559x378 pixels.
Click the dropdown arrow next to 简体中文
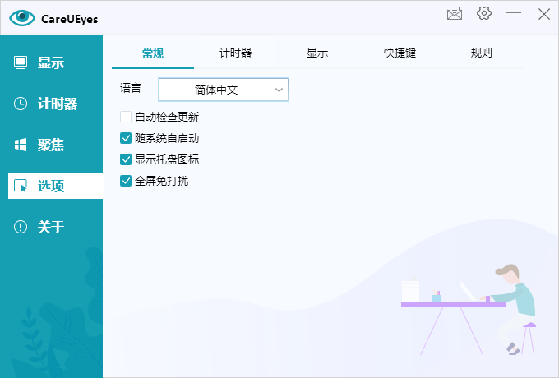pyautogui.click(x=279, y=90)
